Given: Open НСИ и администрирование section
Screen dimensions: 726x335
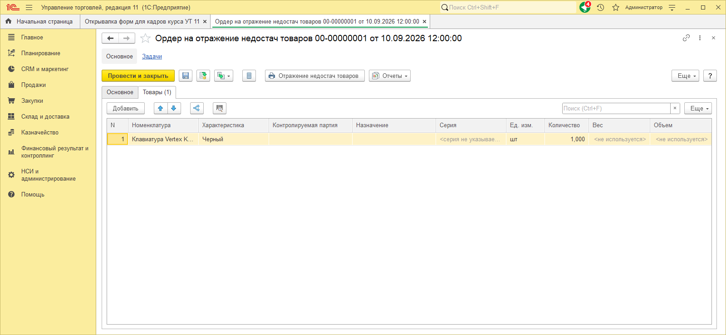Looking at the screenshot, I should 49,175.
